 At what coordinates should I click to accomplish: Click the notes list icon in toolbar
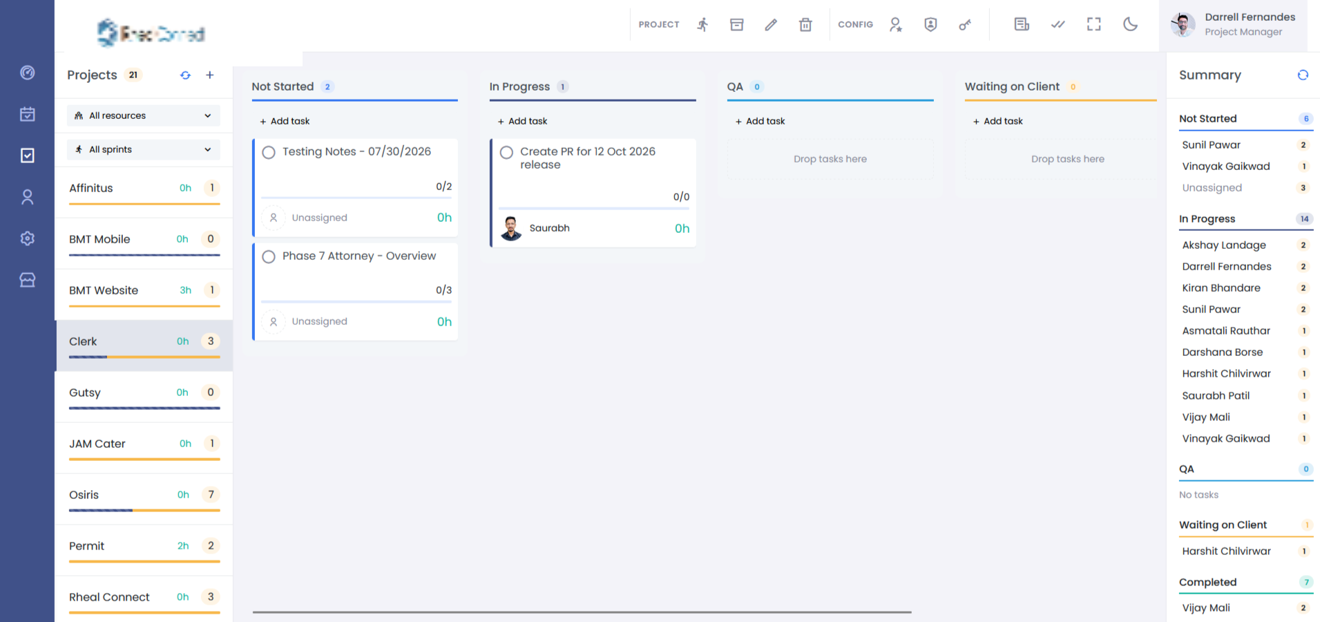(x=1022, y=25)
